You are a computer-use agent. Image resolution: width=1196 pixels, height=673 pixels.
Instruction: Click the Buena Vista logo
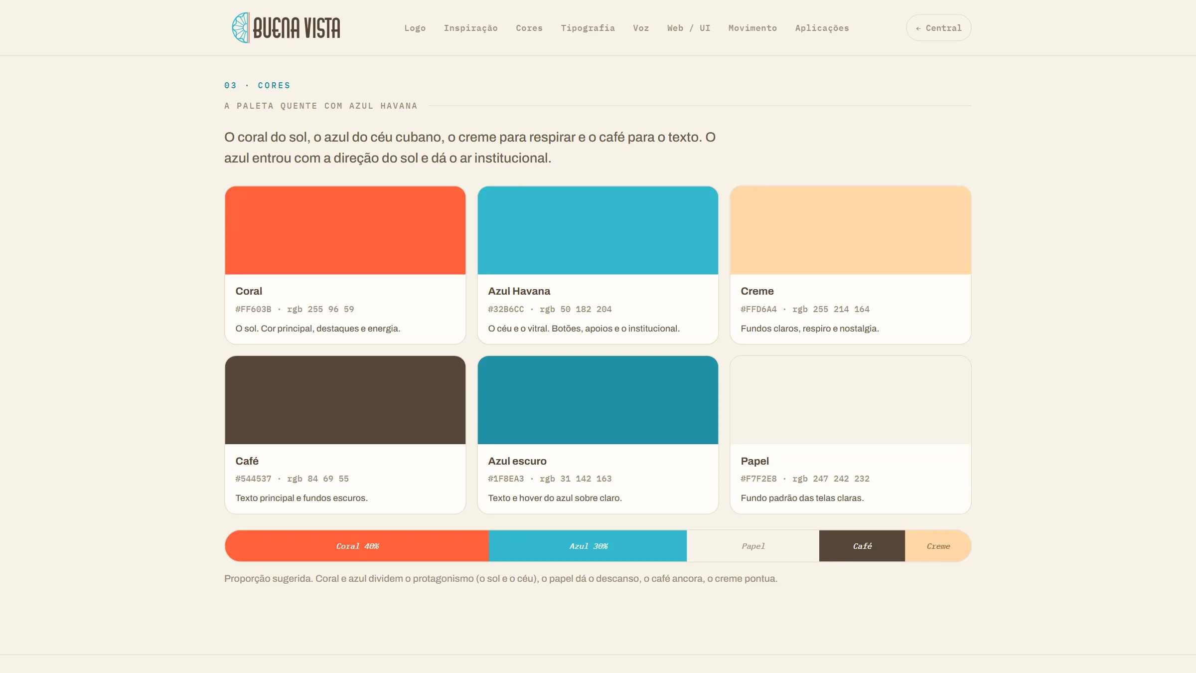tap(286, 28)
